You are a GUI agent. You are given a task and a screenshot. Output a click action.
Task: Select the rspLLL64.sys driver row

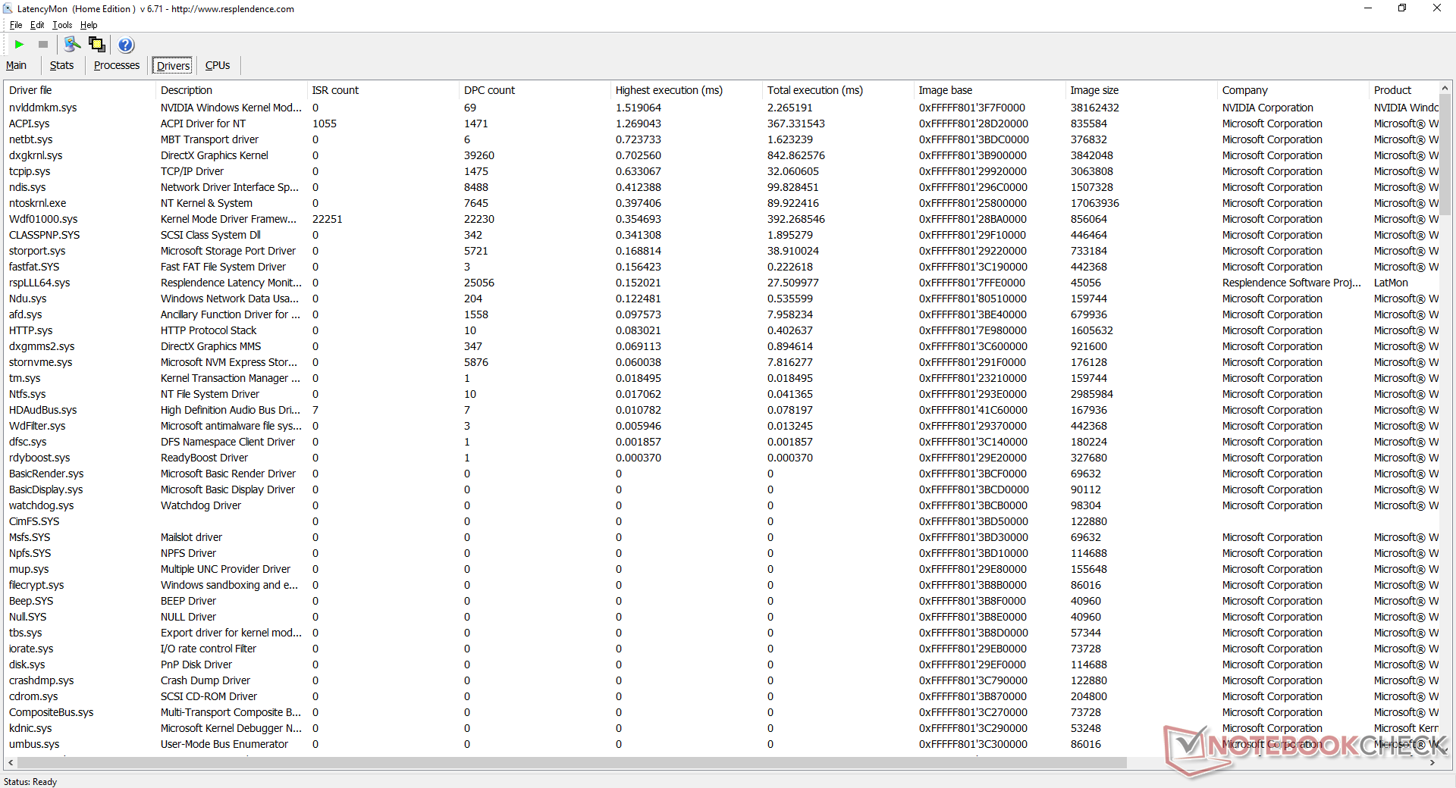[721, 283]
